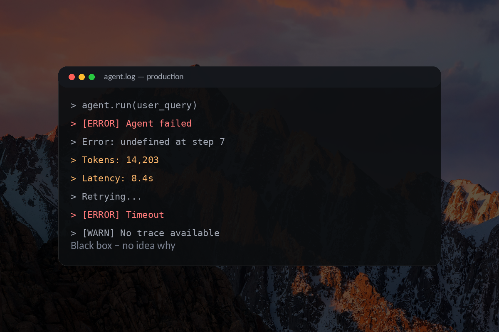Click the Latency: 8.4s metric value

(118, 178)
